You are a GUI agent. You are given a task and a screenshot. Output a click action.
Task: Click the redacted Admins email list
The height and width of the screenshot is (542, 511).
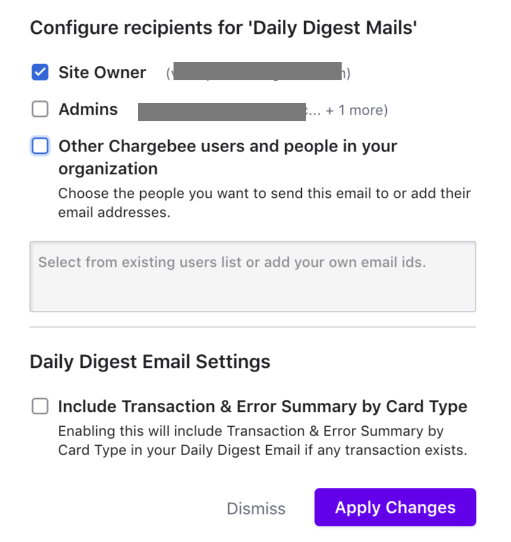click(222, 111)
